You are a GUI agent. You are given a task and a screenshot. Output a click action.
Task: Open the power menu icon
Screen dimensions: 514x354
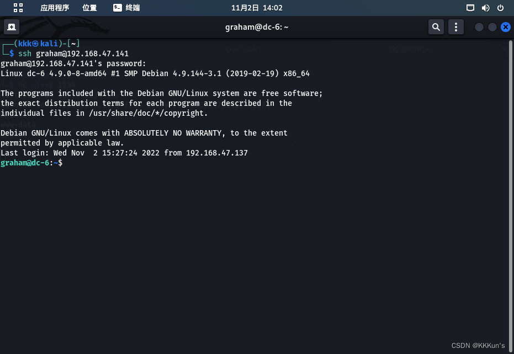point(500,8)
